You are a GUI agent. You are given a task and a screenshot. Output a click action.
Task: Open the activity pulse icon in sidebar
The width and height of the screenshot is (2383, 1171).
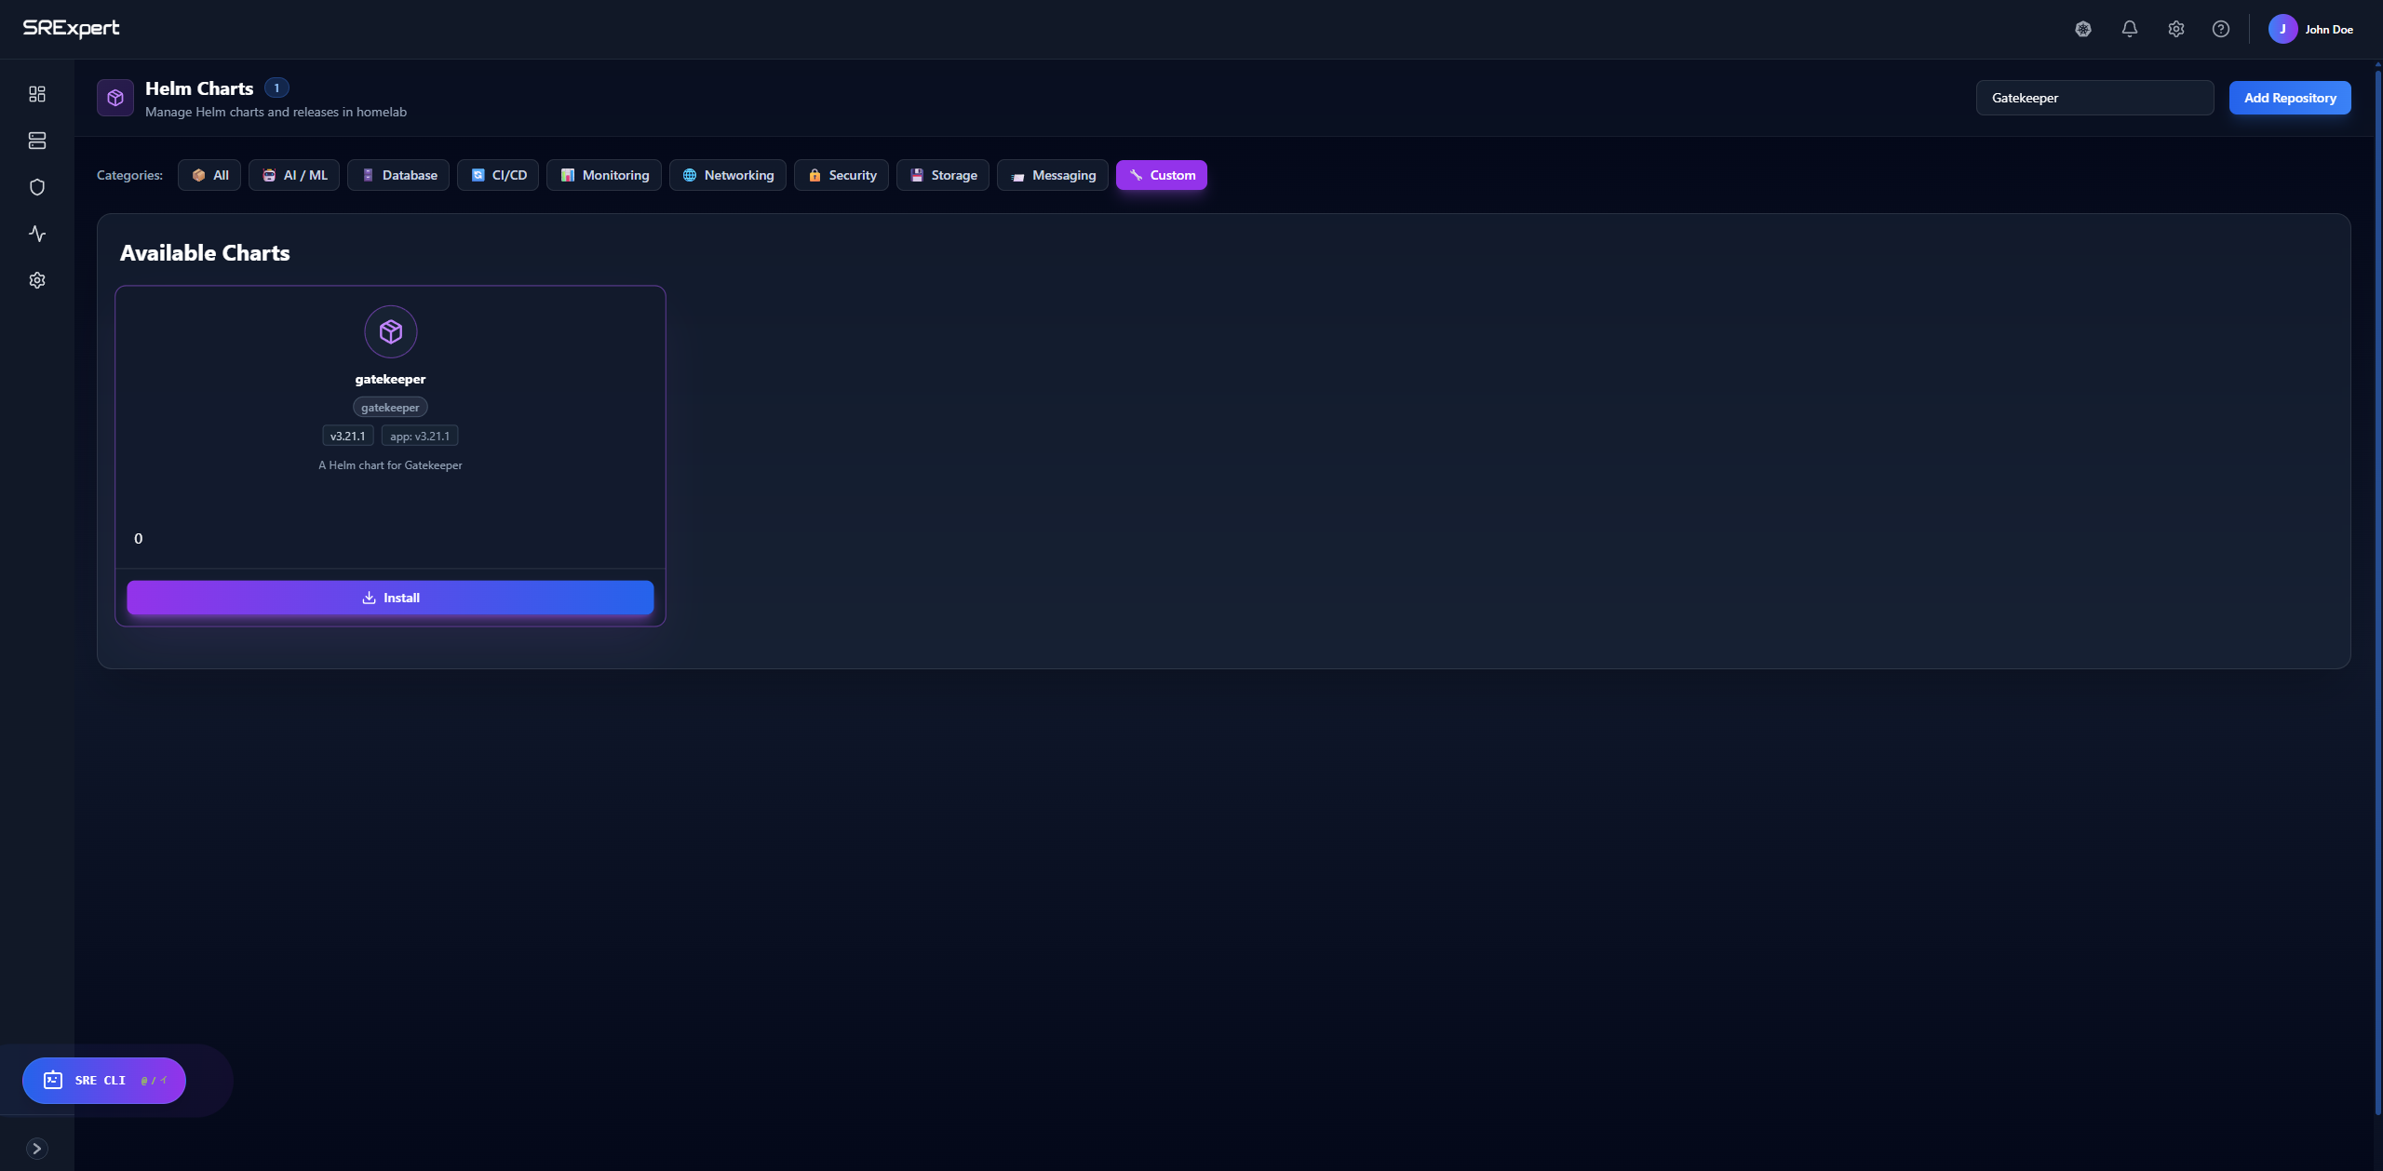[37, 234]
